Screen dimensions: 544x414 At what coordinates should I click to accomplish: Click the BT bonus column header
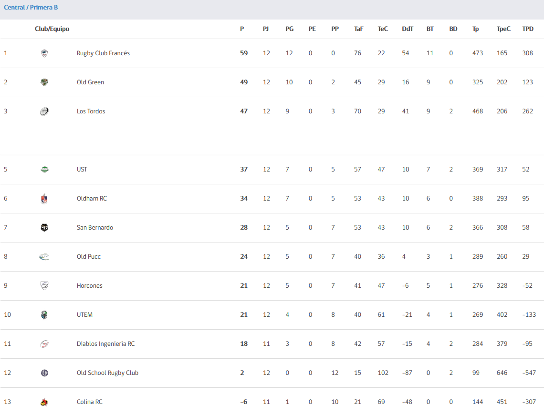(x=430, y=29)
